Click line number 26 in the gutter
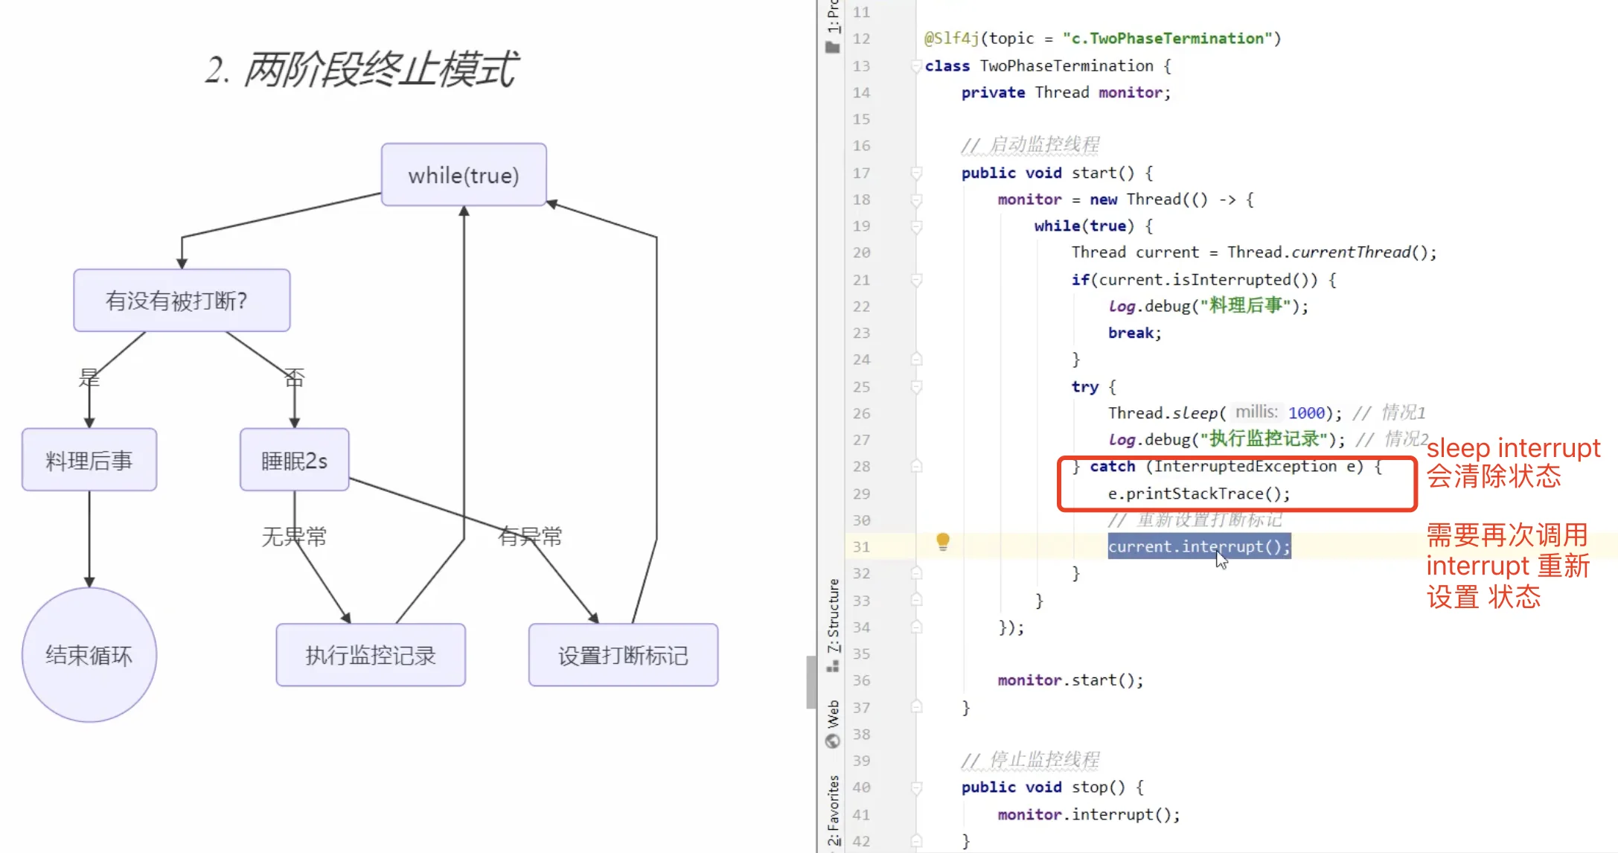 [861, 413]
